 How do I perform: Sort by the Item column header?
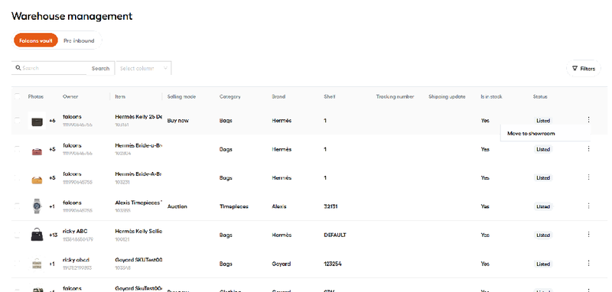[x=120, y=96]
